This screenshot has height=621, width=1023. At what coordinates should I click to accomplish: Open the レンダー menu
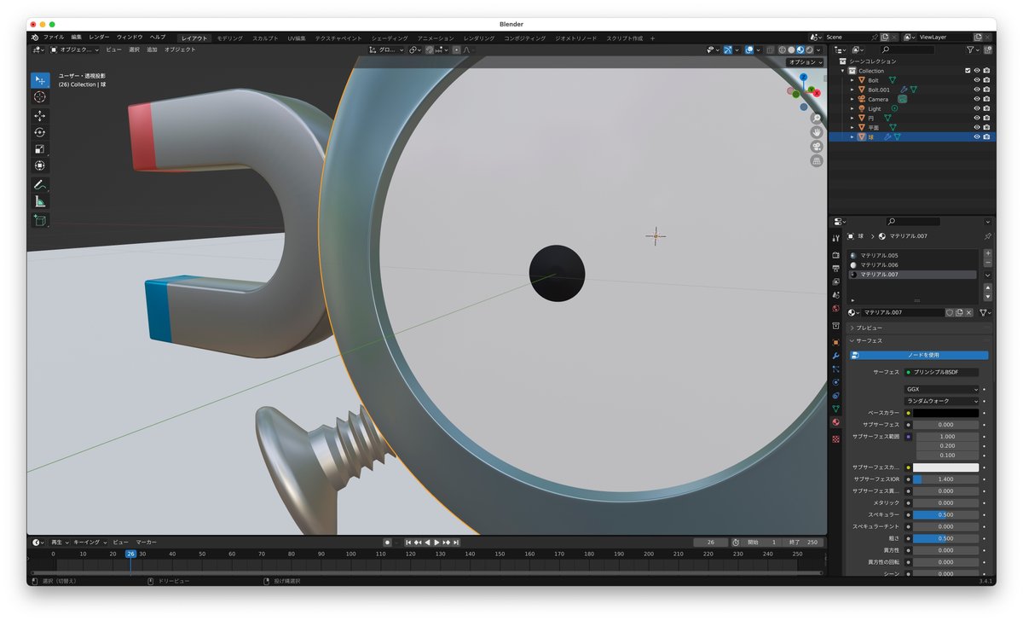pos(99,38)
